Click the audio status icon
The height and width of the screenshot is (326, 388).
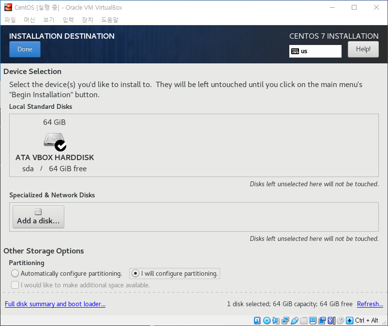pyautogui.click(x=276, y=321)
